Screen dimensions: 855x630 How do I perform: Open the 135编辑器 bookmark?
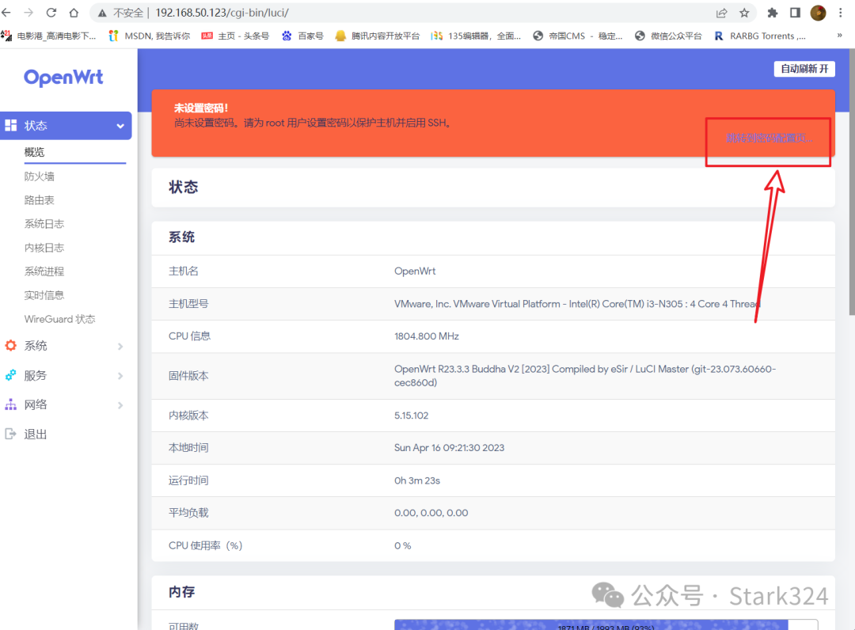[x=476, y=36]
